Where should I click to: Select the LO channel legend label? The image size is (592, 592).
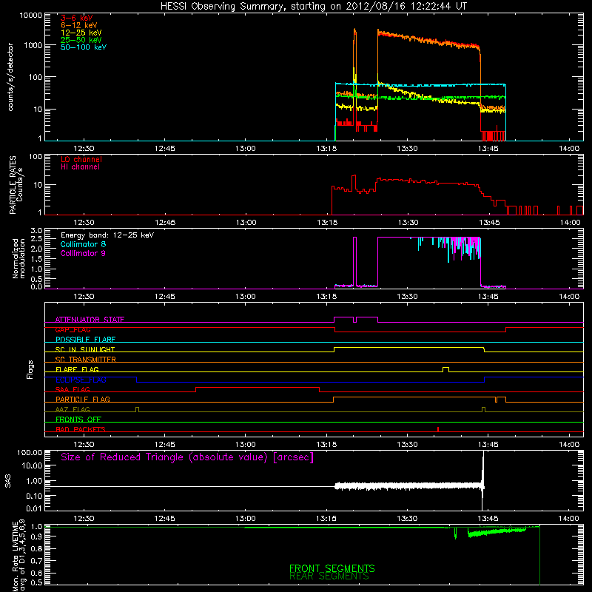[x=81, y=159]
